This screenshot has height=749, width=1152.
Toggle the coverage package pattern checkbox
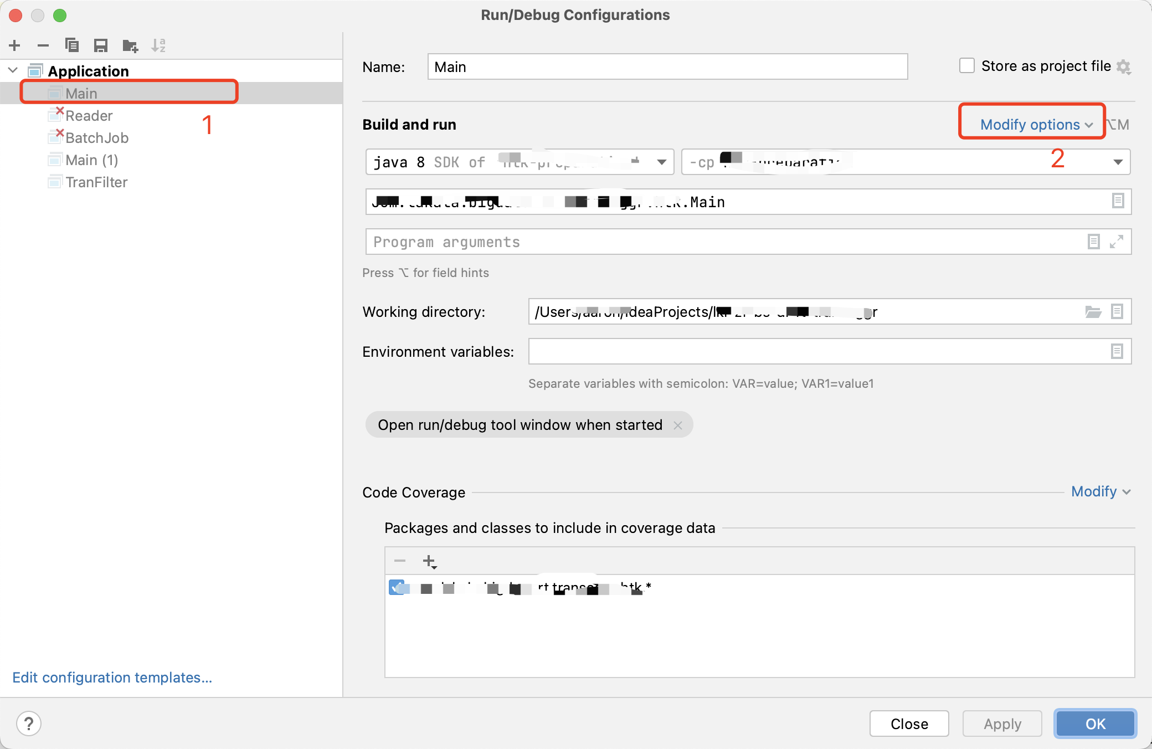[x=397, y=587]
